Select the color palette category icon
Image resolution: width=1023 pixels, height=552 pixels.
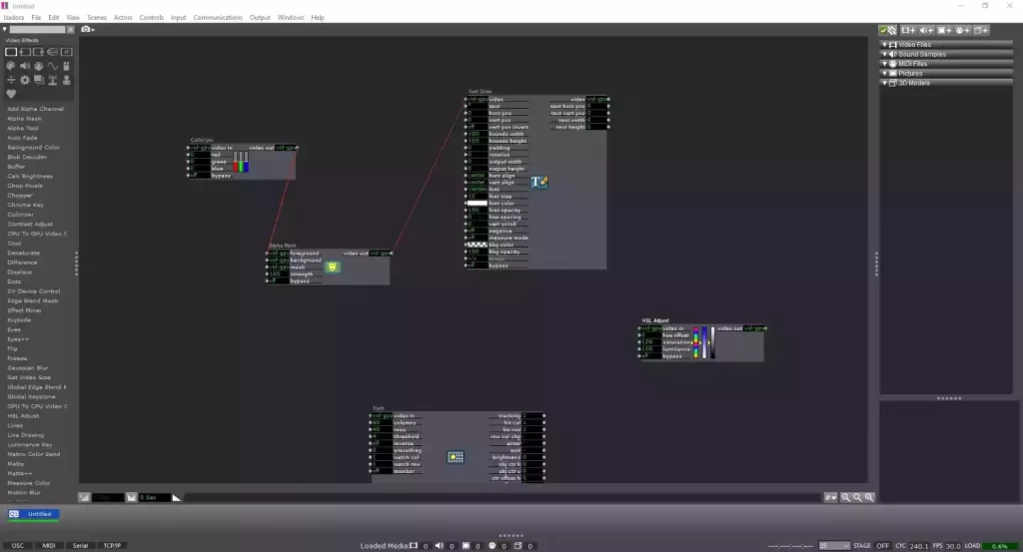pyautogui.click(x=11, y=66)
